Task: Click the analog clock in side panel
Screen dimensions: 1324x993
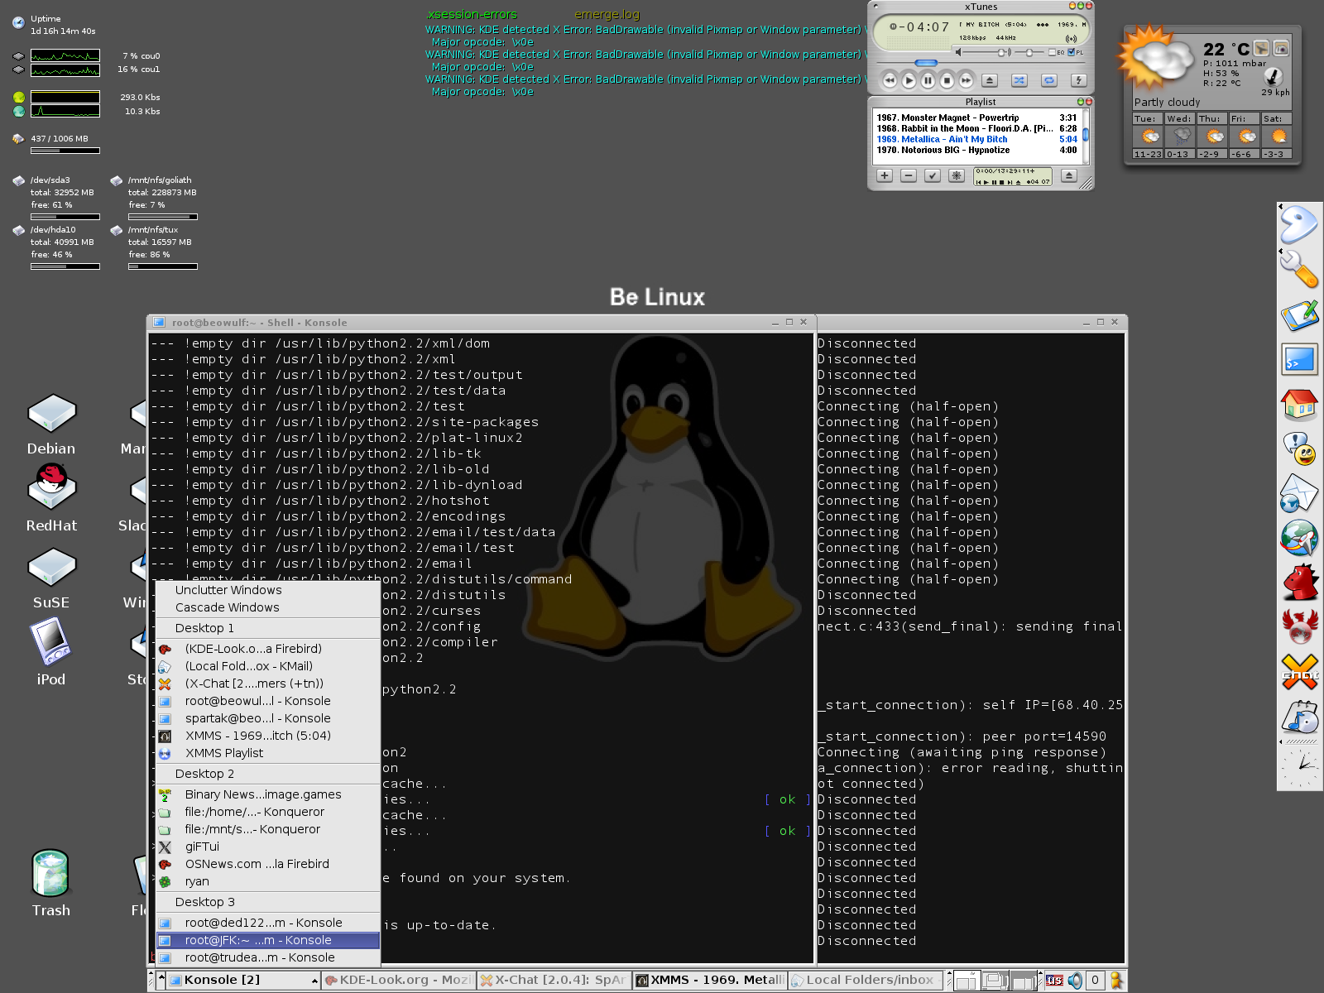Action: click(1300, 767)
